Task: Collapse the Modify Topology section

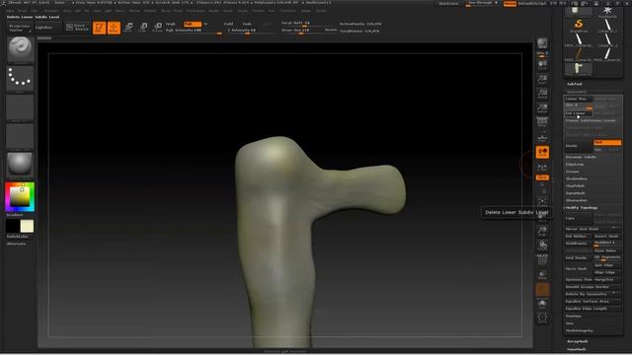Action: (582, 208)
